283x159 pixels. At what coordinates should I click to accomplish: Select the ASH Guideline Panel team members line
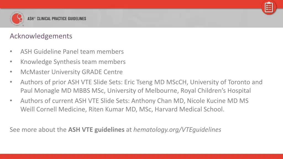tap(72, 52)
